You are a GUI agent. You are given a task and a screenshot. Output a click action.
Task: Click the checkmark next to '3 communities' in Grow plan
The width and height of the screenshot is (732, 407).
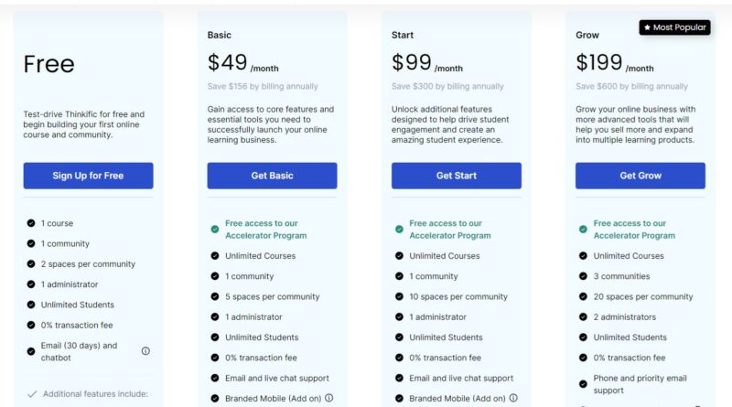point(583,276)
